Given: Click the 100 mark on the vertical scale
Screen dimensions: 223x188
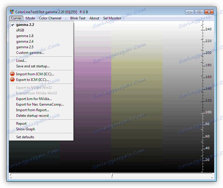Looking at the screenshot, I should 208,112.
